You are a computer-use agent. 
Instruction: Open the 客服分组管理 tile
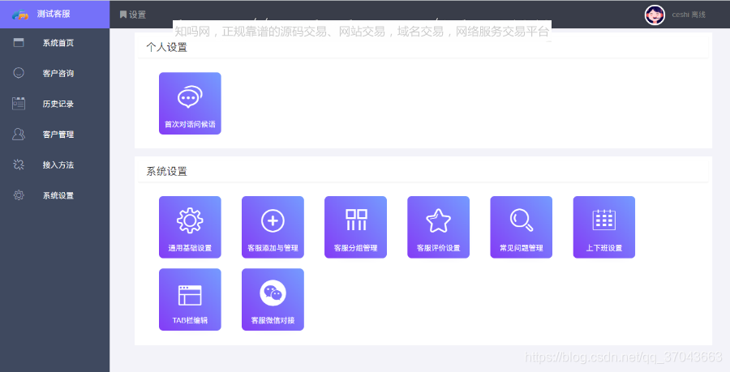point(356,227)
